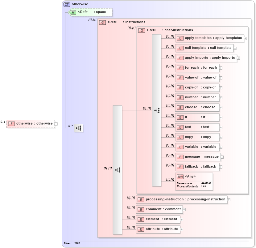Select the E icon of the for-each element
The height and width of the screenshot is (248, 256).
[180, 68]
